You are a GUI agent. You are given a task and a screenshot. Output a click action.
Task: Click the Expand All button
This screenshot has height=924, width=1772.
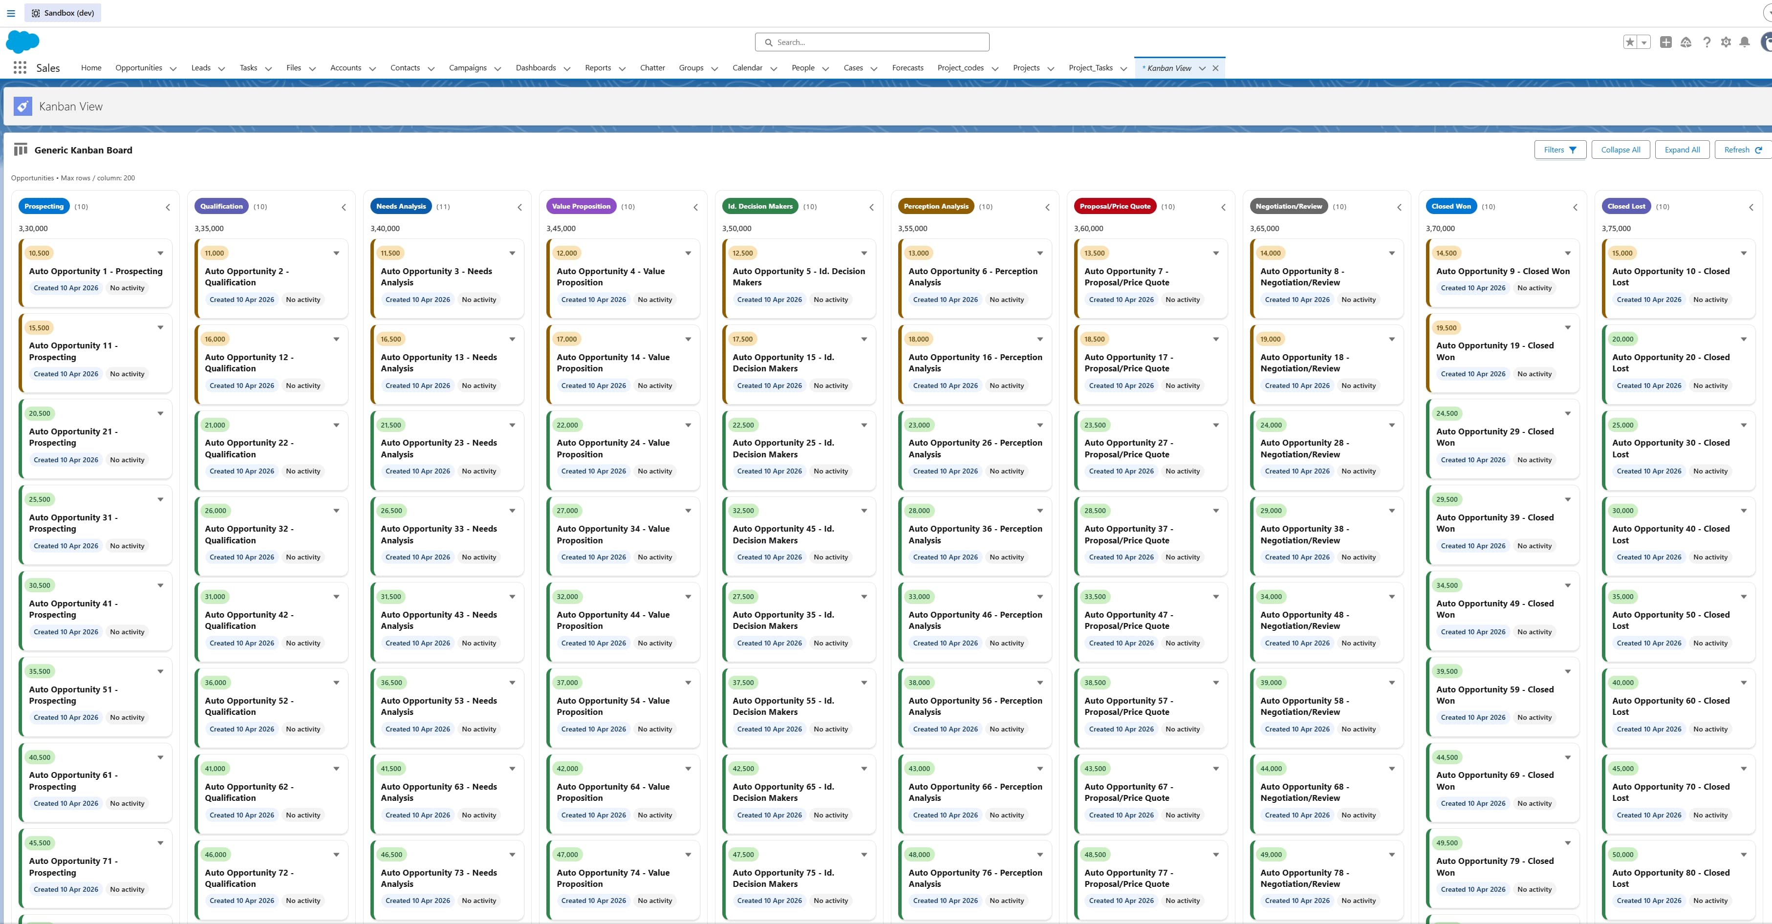tap(1682, 150)
